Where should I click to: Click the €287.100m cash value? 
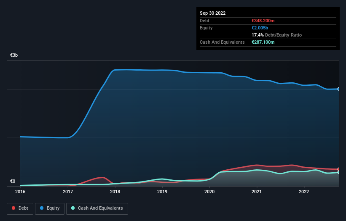[263, 42]
